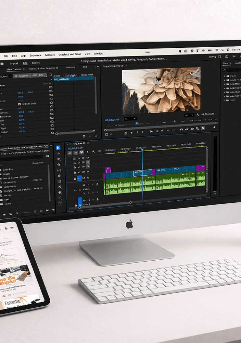Open timeline display settings wrench
This screenshot has width=241, height=343.
(x=93, y=151)
